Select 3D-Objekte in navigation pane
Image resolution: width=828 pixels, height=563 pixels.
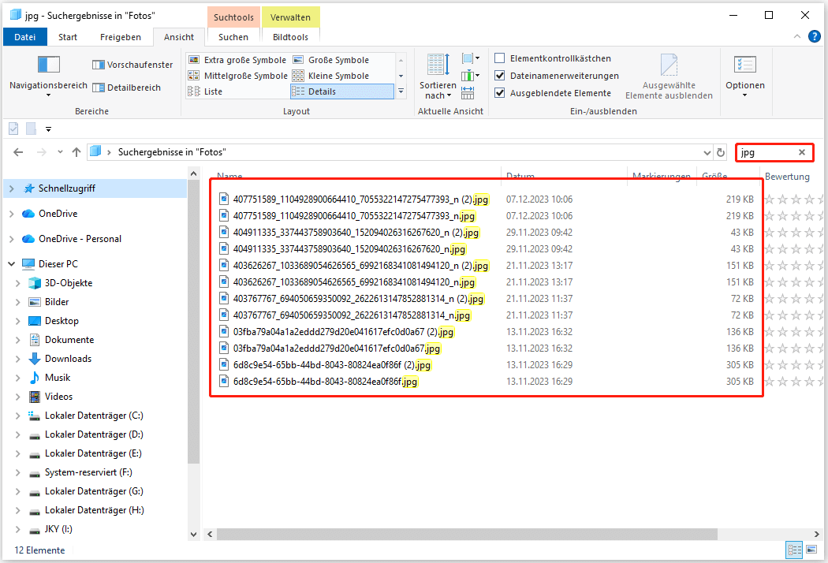pyautogui.click(x=68, y=283)
